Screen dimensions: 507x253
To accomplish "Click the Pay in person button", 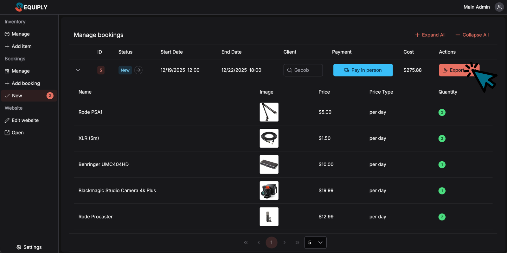I will (x=363, y=70).
